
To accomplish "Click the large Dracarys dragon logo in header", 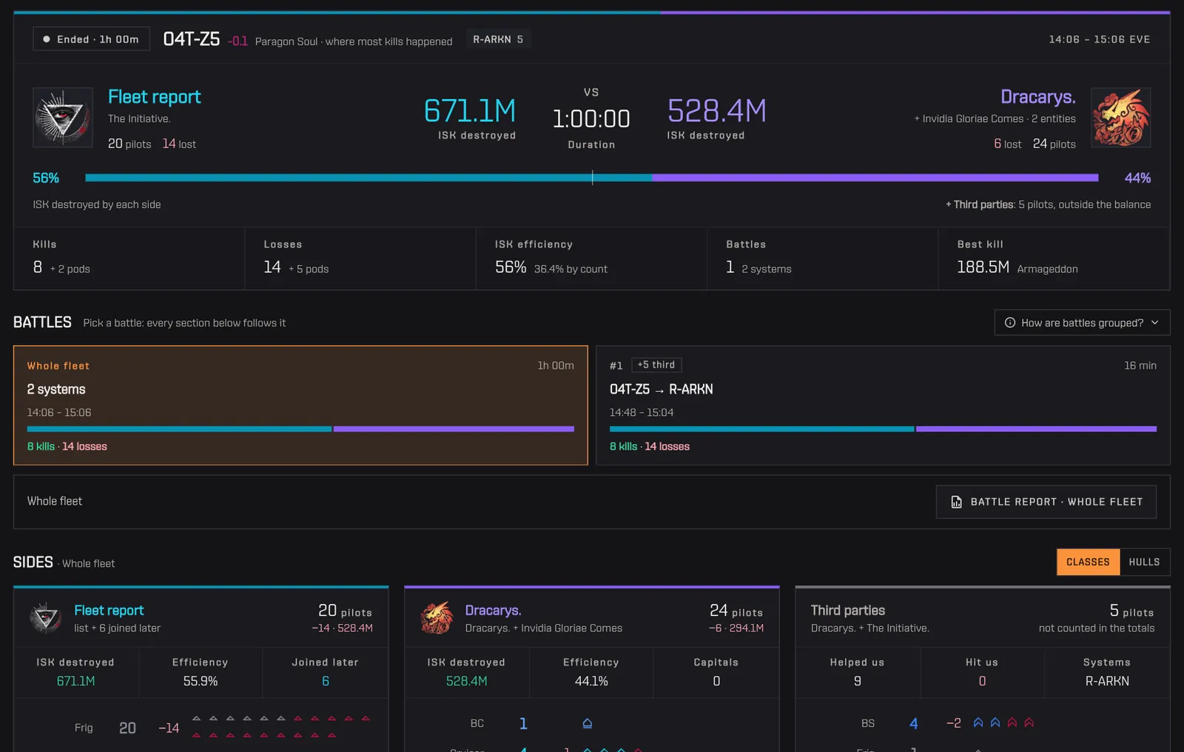I will coord(1120,118).
